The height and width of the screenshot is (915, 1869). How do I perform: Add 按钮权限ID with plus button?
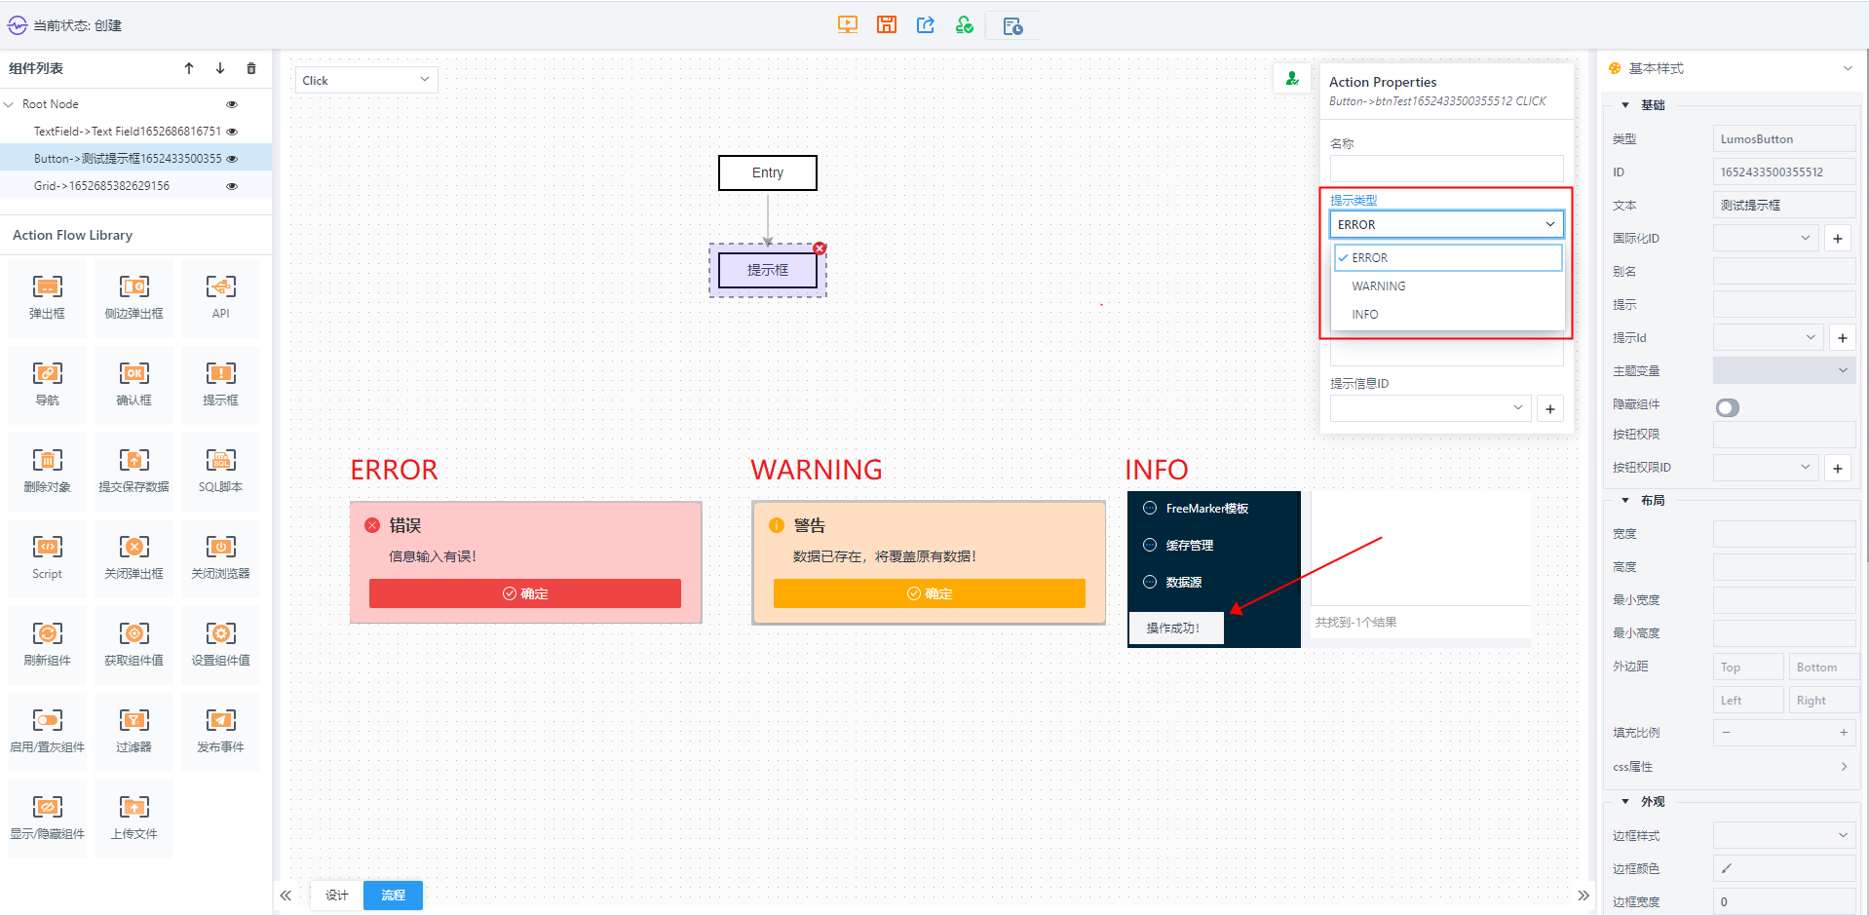click(x=1838, y=469)
